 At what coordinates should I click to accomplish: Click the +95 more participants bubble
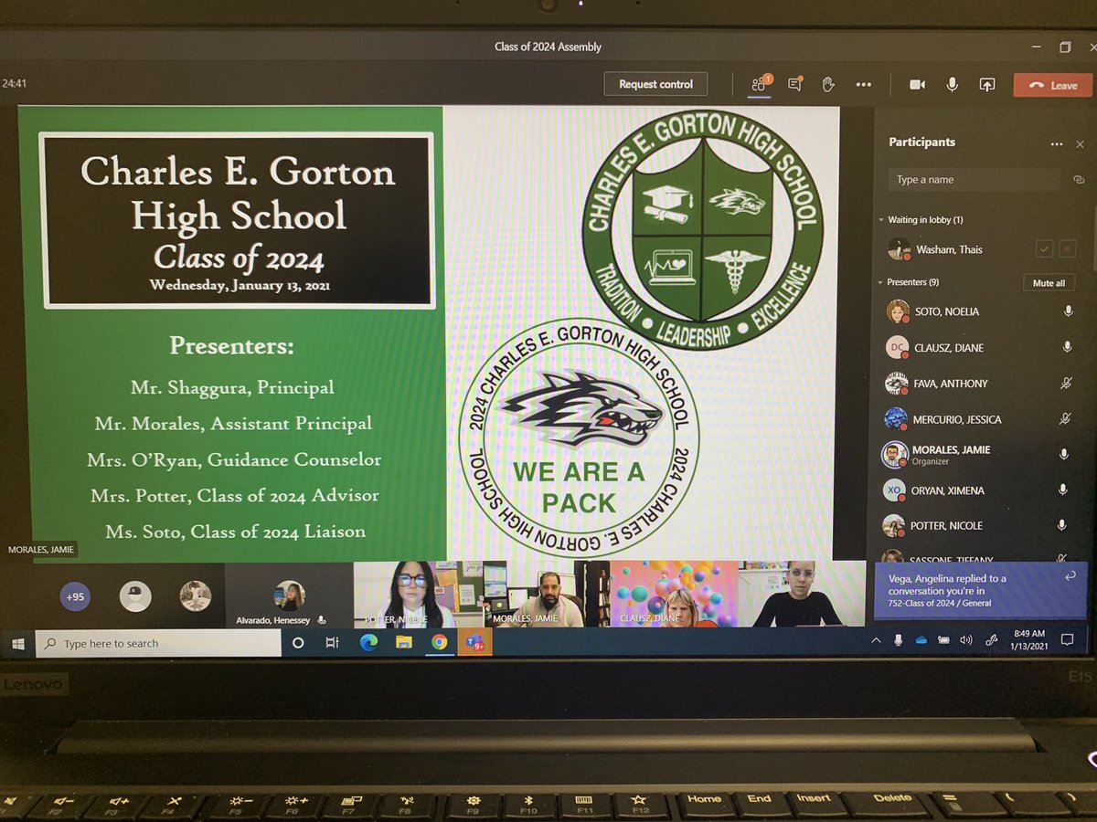click(x=75, y=596)
